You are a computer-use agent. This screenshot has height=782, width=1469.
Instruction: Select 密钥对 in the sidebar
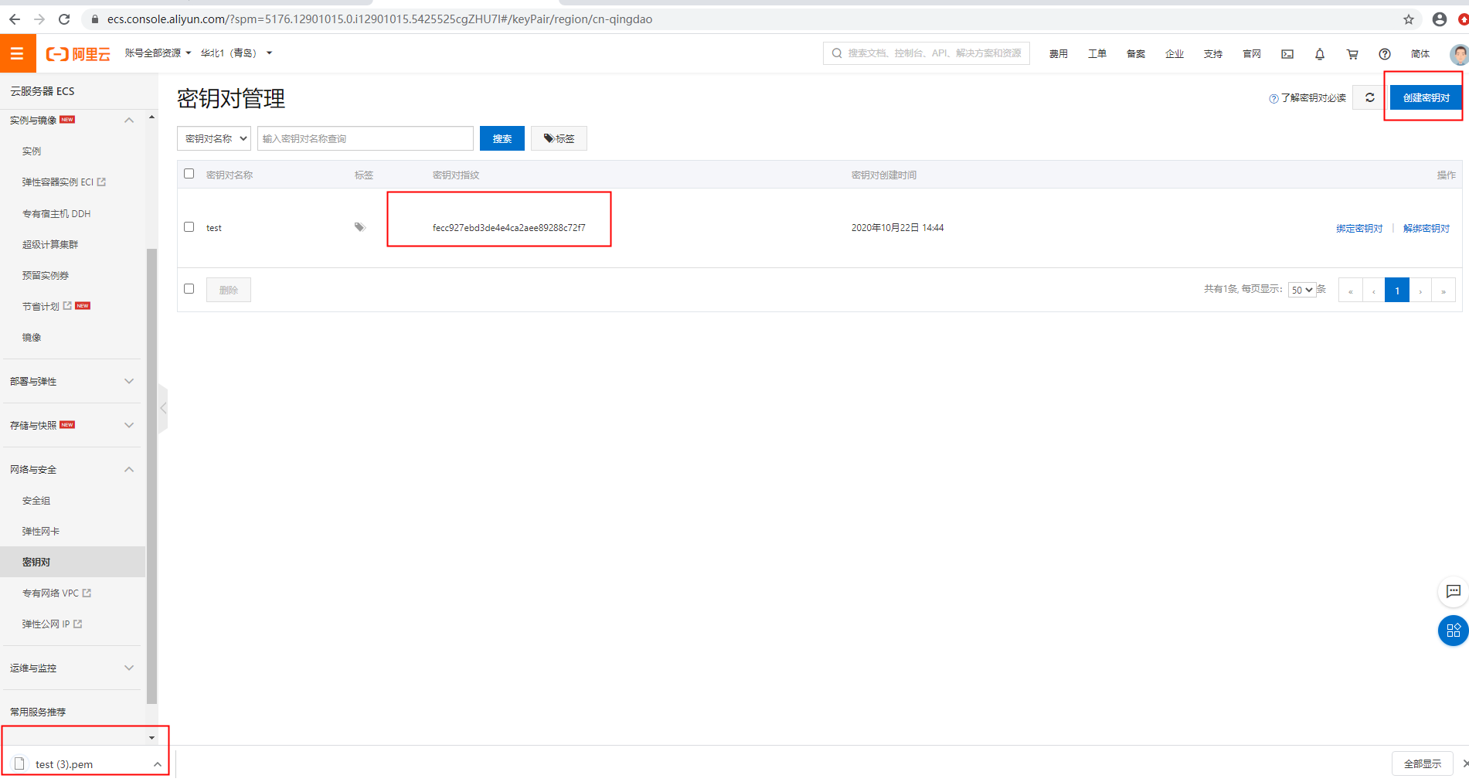[x=73, y=562]
